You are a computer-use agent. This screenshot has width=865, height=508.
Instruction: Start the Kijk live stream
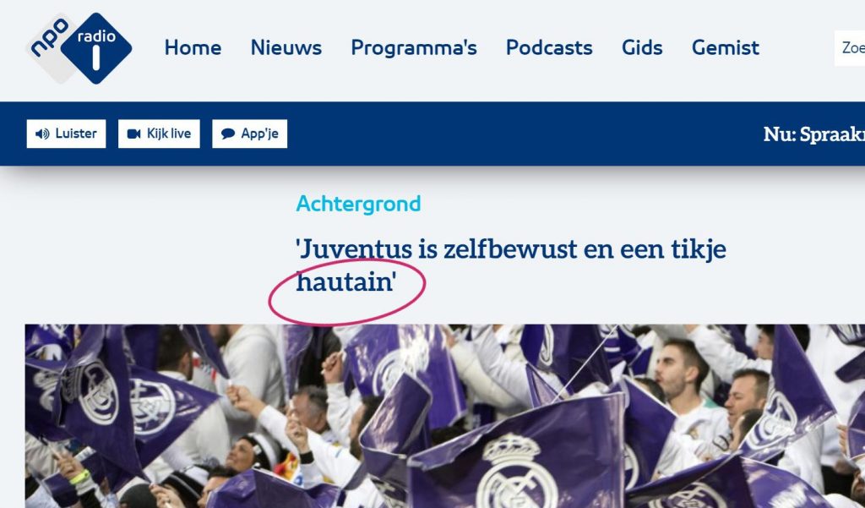click(160, 134)
